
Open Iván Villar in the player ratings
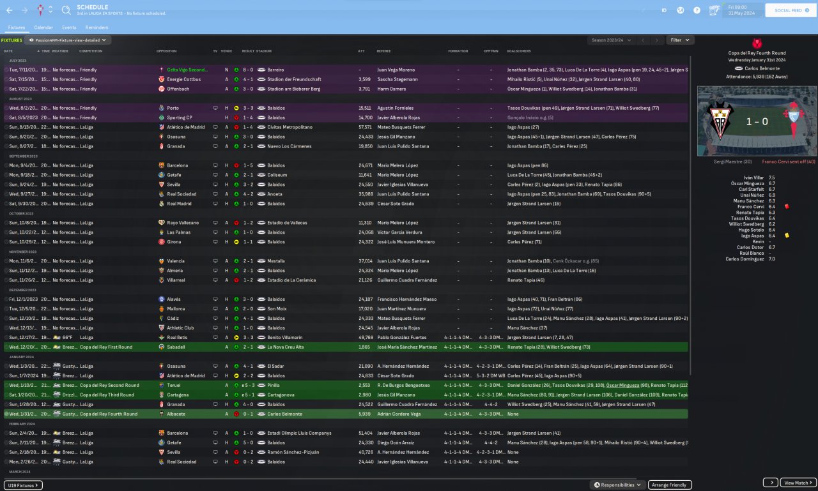coord(753,178)
